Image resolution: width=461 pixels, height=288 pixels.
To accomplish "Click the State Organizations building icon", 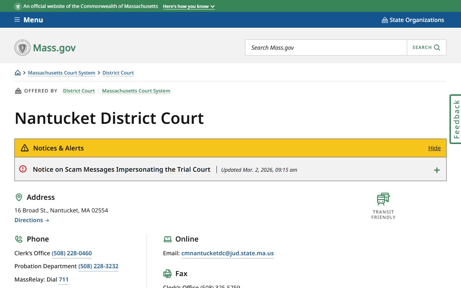I will 385,20.
